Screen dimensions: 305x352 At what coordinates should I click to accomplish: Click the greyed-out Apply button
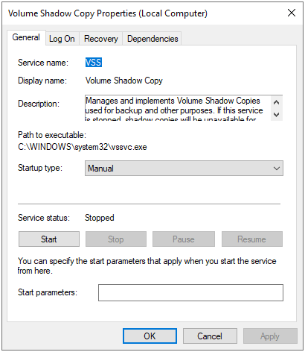pyautogui.click(x=270, y=336)
